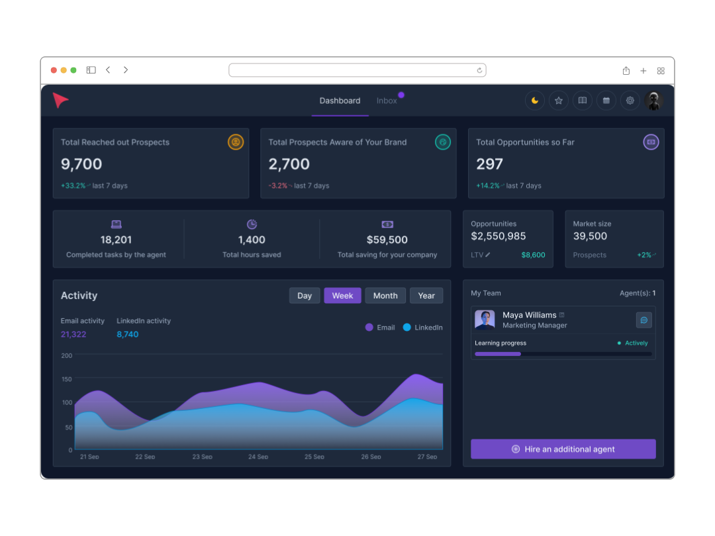Open the Dashboard tab
The image size is (715, 536).
point(340,101)
